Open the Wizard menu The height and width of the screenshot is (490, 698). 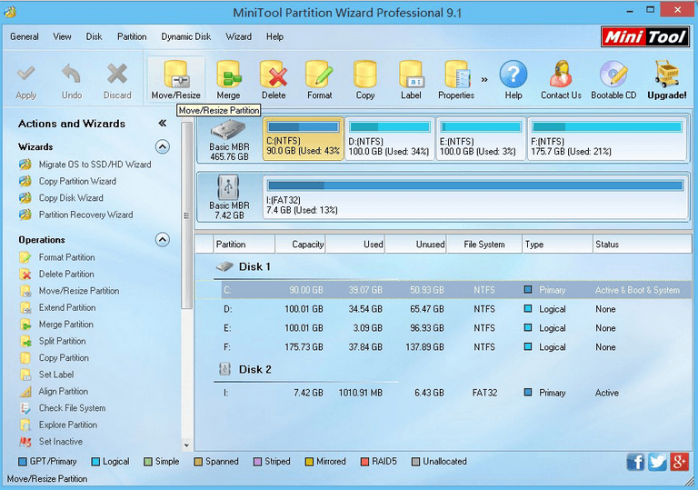click(x=239, y=37)
